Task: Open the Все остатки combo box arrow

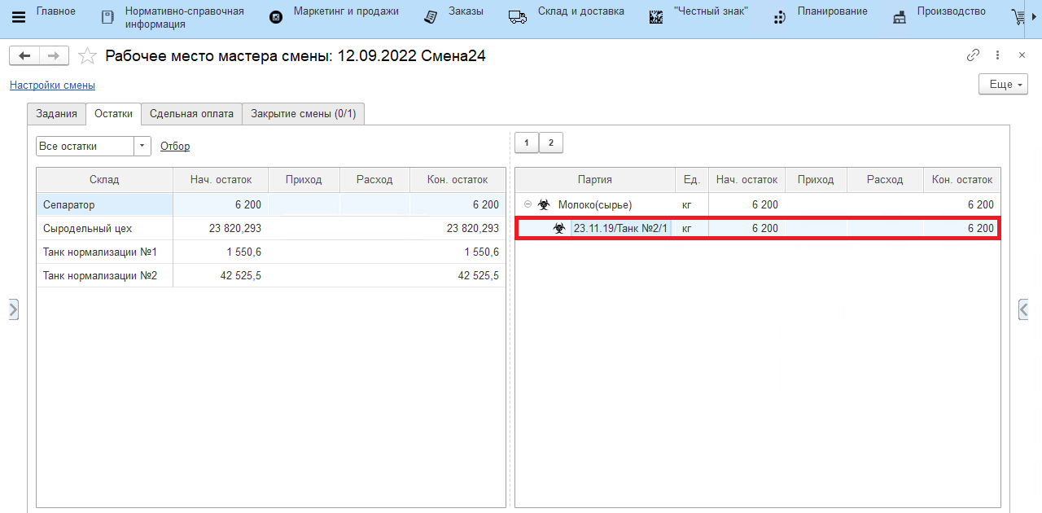Action: [x=142, y=146]
